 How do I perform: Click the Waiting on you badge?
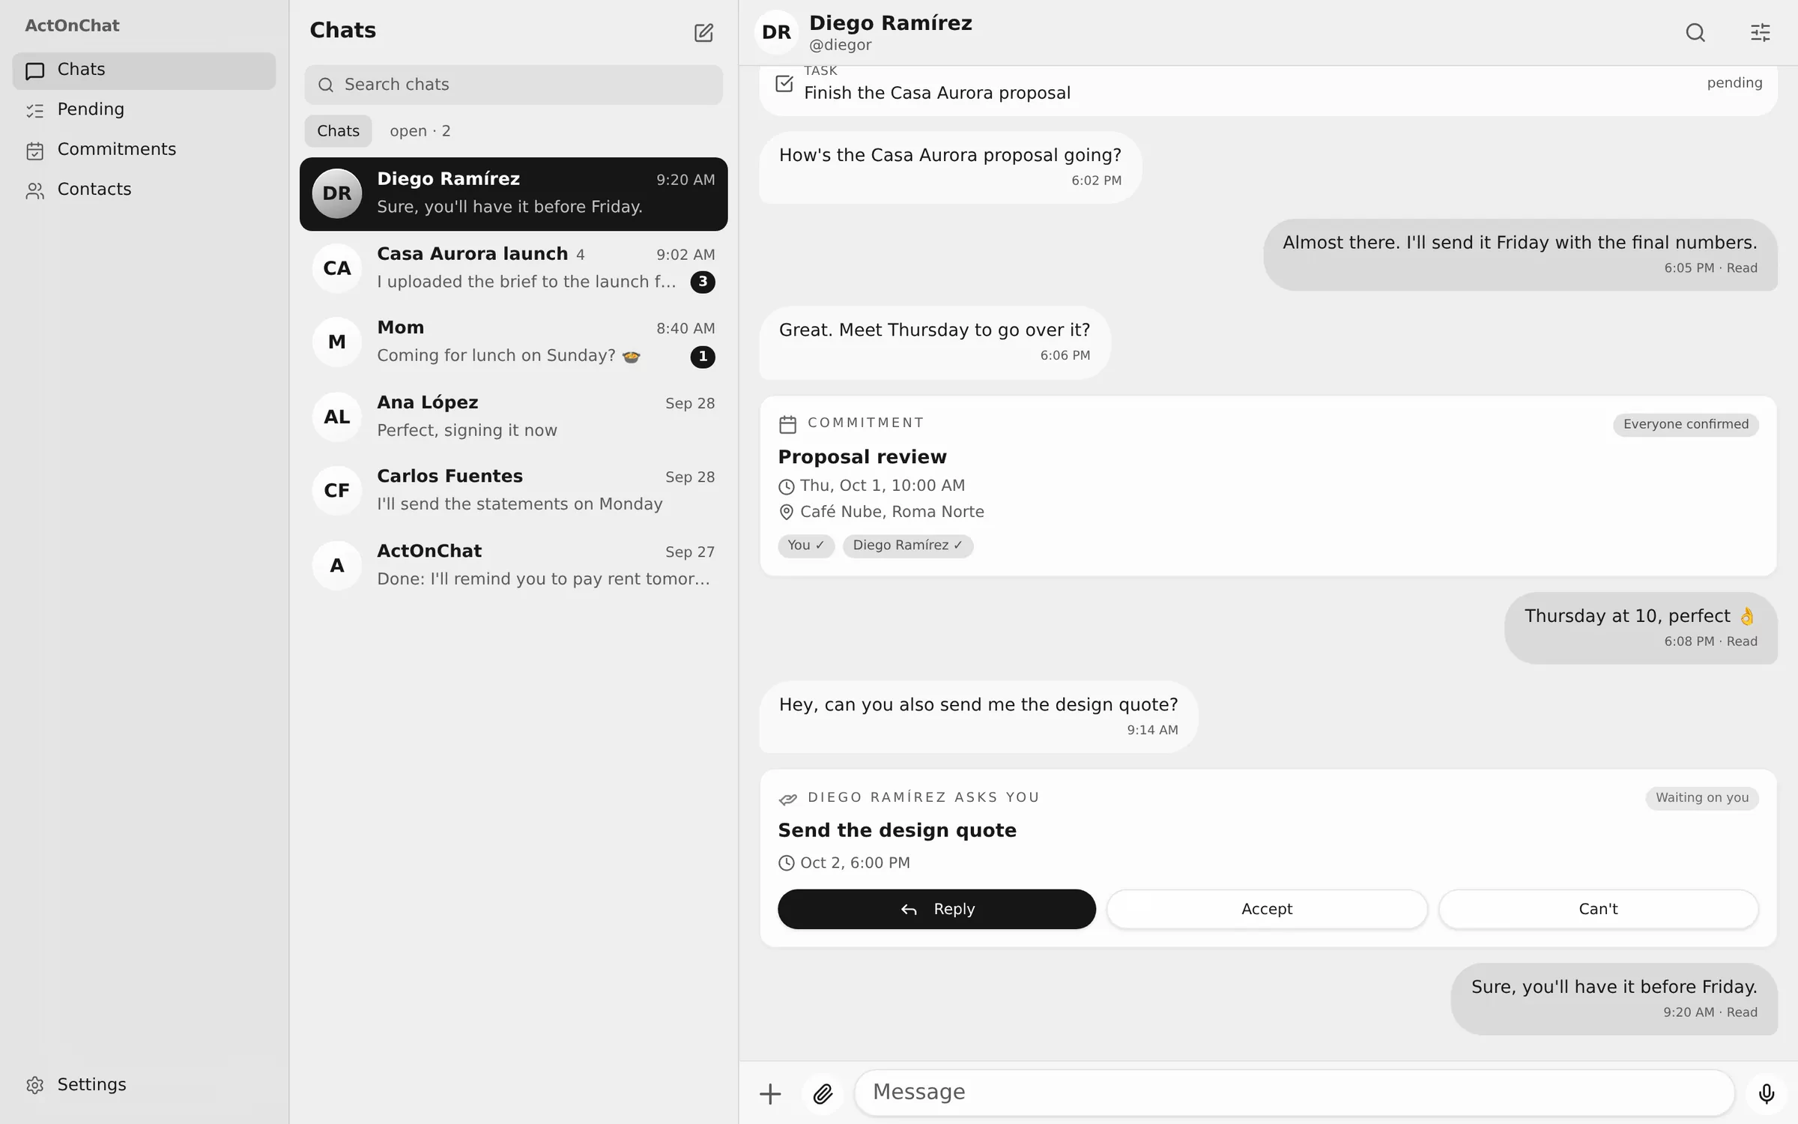coord(1701,798)
